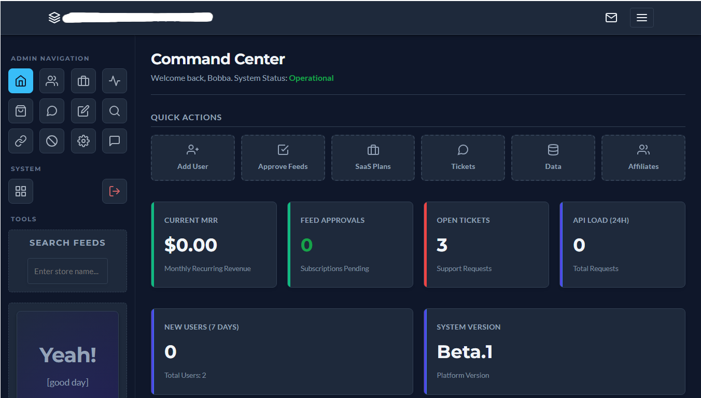Click the home icon in admin navigation
Image resolution: width=701 pixels, height=398 pixels.
coord(21,81)
